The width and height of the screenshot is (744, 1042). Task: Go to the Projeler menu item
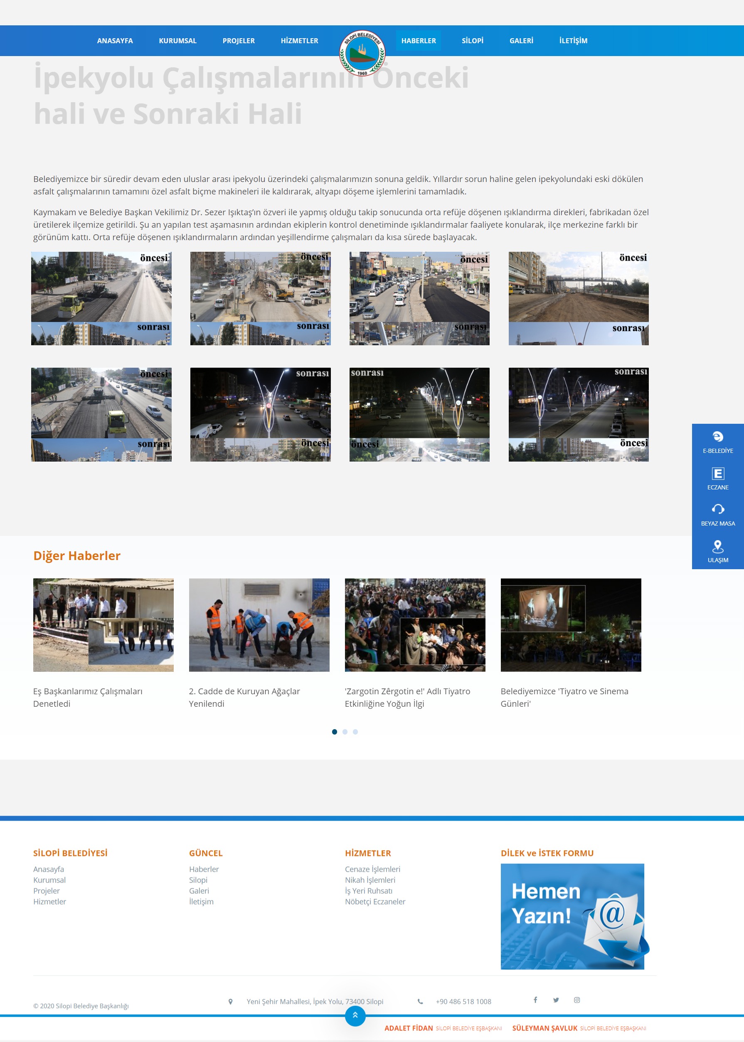(238, 41)
